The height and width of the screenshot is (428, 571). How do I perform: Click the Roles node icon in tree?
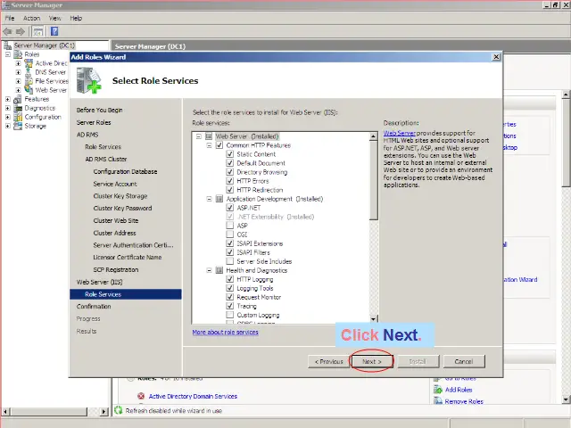pyautogui.click(x=18, y=54)
